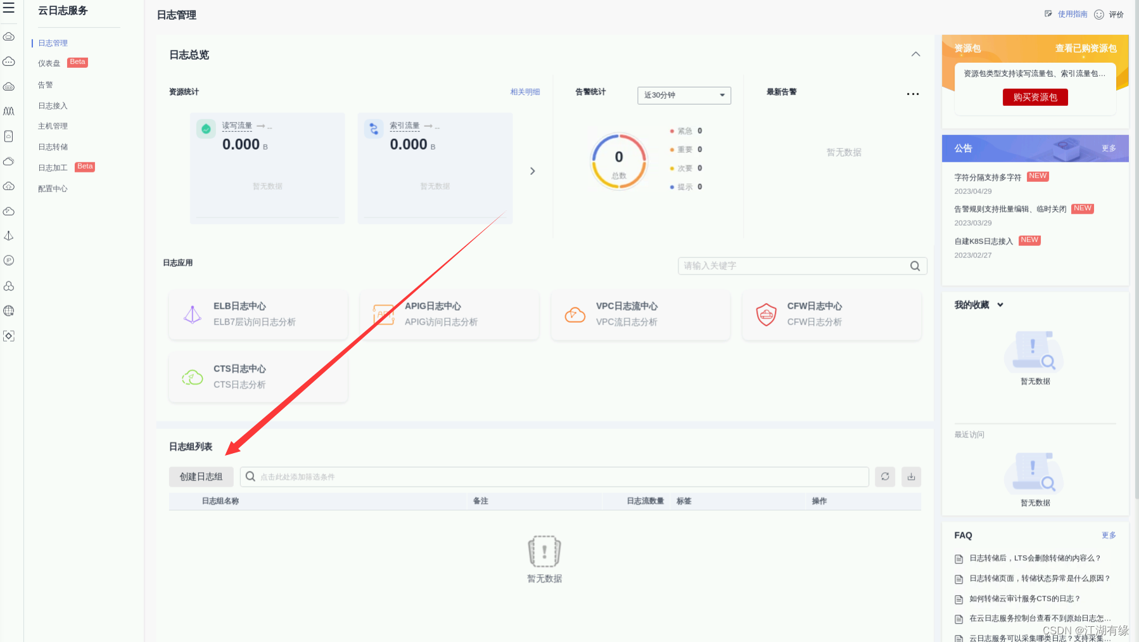Viewport: 1139px width, 642px height.
Task: Click the 读写流量 green icon
Action: pos(206,129)
